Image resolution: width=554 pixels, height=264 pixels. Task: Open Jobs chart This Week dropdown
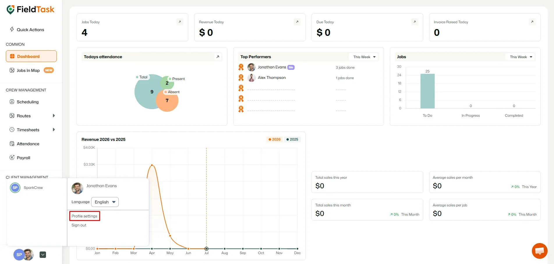[521, 57]
